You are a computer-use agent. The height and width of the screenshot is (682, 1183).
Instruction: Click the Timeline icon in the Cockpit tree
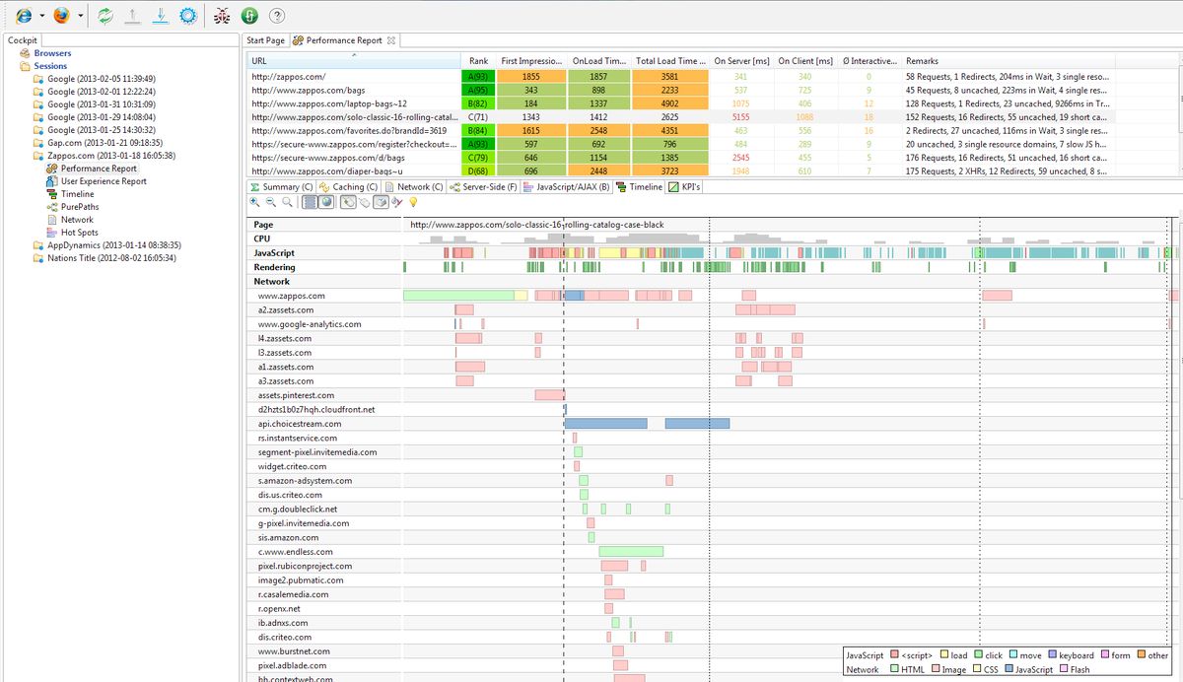point(52,194)
